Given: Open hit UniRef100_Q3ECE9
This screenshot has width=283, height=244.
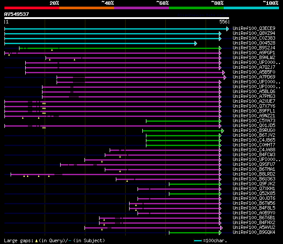Looking at the screenshot, I should click(x=254, y=28).
